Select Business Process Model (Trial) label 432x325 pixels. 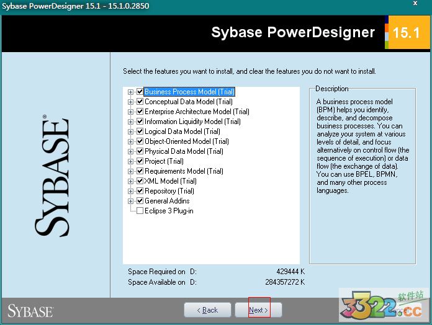click(x=189, y=92)
